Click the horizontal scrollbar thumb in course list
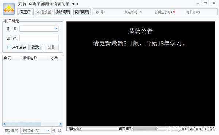219x135 pixels. tap(23, 124)
